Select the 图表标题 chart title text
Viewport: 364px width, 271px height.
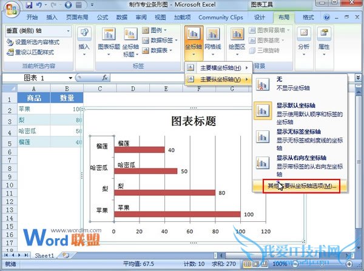(x=194, y=121)
